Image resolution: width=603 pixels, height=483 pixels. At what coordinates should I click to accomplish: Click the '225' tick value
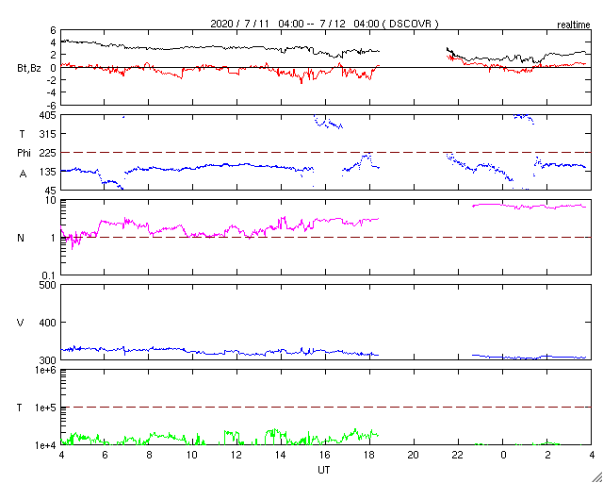(48, 153)
